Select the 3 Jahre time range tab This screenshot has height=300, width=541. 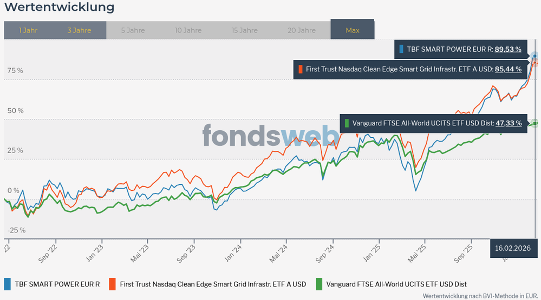coord(80,30)
